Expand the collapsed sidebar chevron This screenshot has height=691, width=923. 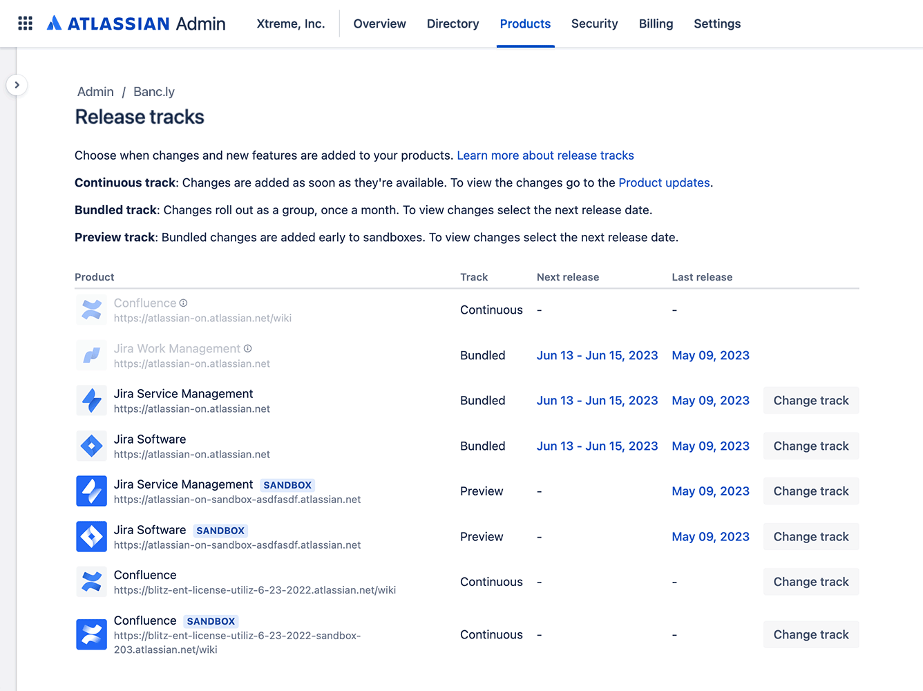[x=17, y=85]
